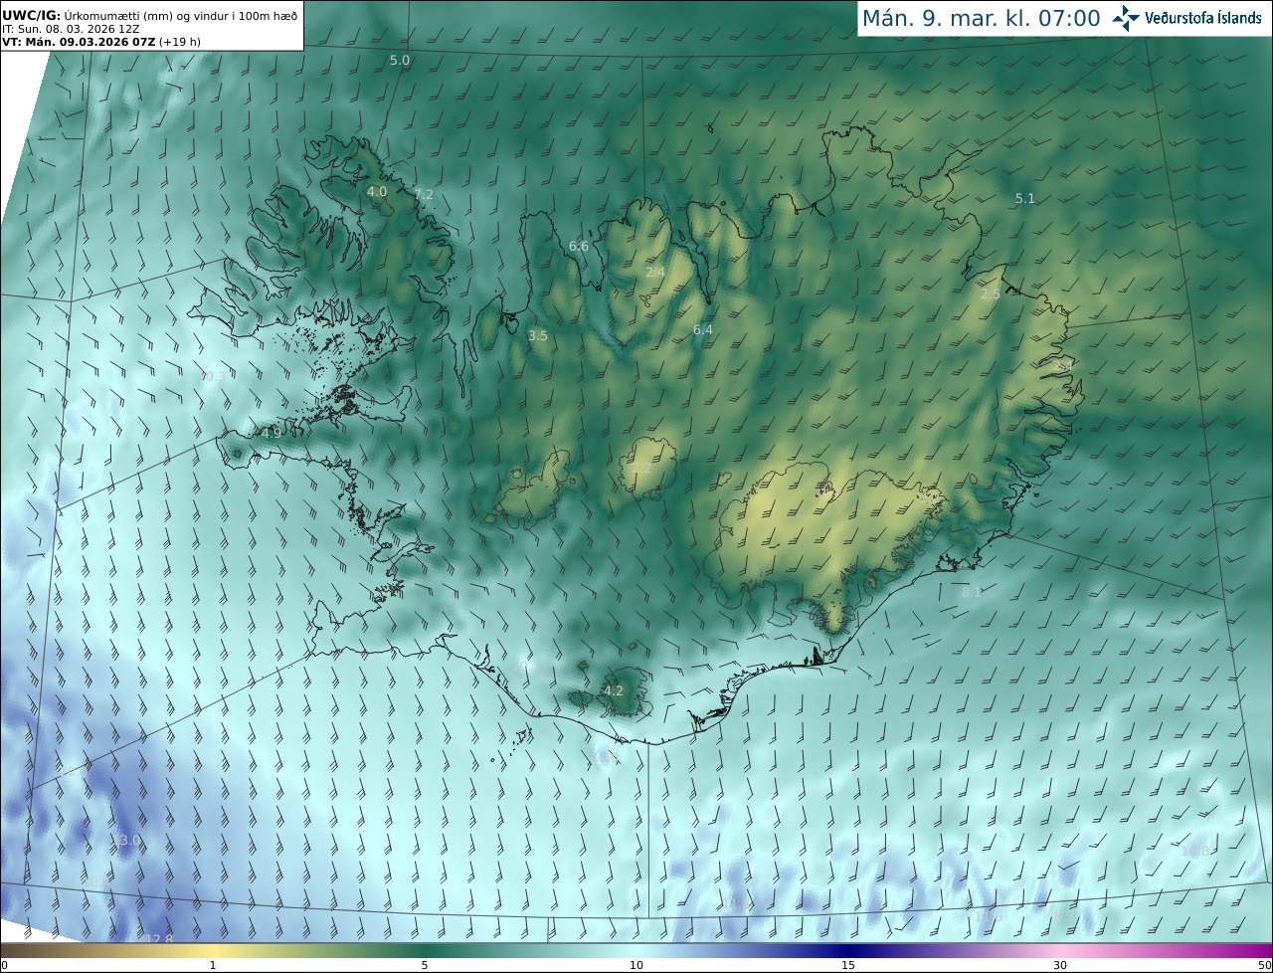
Task: Click the 2.5 value in east Iceland
Action: (x=991, y=294)
